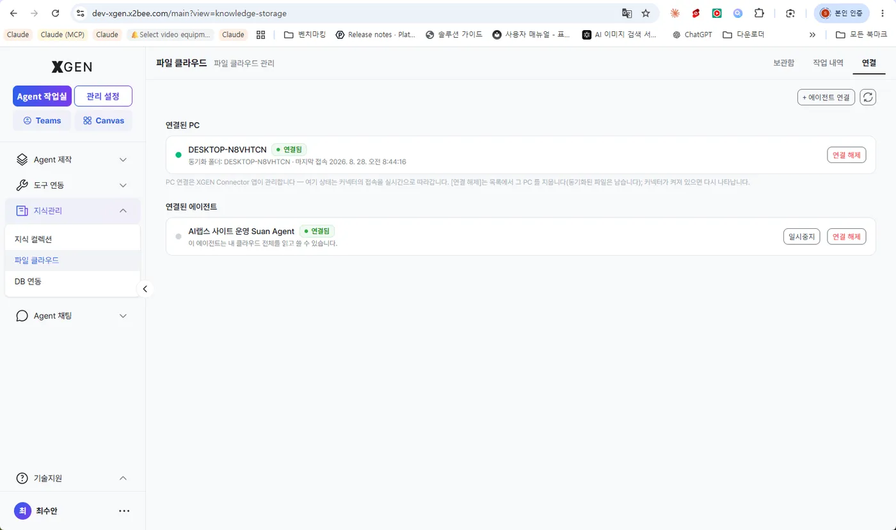Click the DESKTOP-N8VHTCN device name
This screenshot has width=896, height=530.
227,150
